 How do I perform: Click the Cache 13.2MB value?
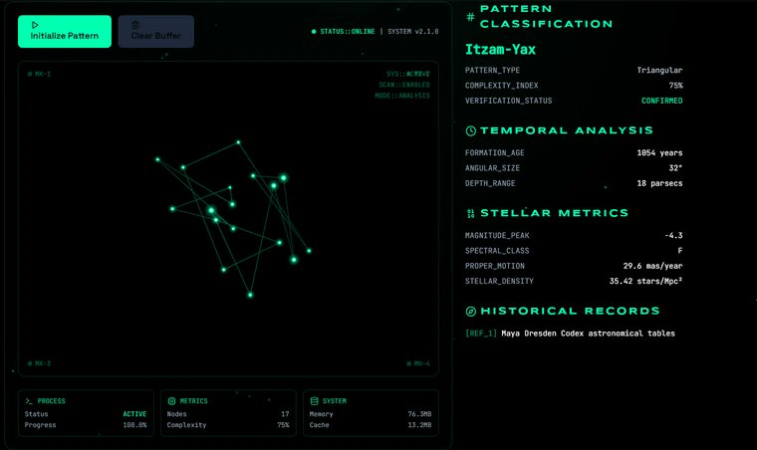coord(419,425)
